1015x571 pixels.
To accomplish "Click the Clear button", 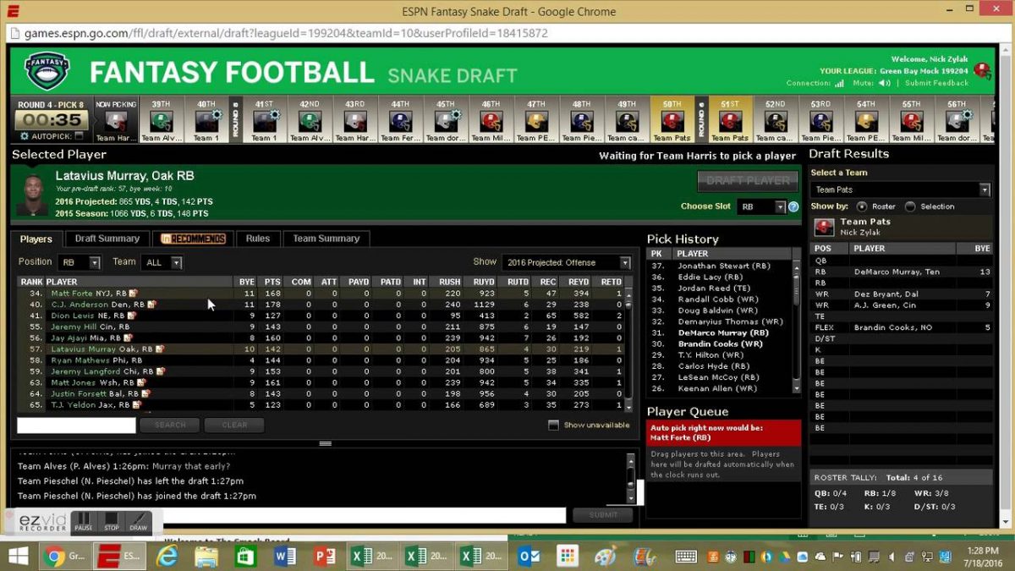I will tap(234, 426).
